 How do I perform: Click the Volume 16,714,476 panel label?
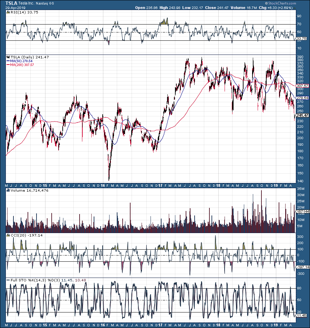tap(29, 190)
